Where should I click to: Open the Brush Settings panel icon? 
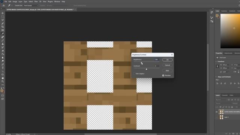coord(212,18)
